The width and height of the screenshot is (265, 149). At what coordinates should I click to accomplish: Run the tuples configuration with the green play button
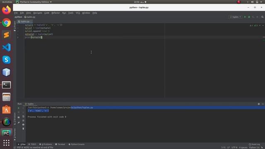tap(245, 17)
